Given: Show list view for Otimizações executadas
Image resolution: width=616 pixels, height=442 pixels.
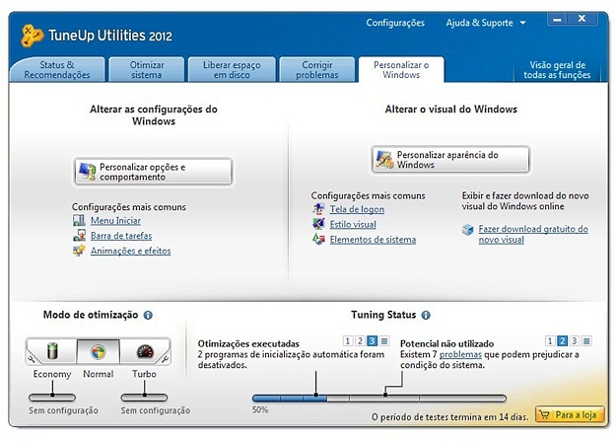Looking at the screenshot, I should click(384, 340).
